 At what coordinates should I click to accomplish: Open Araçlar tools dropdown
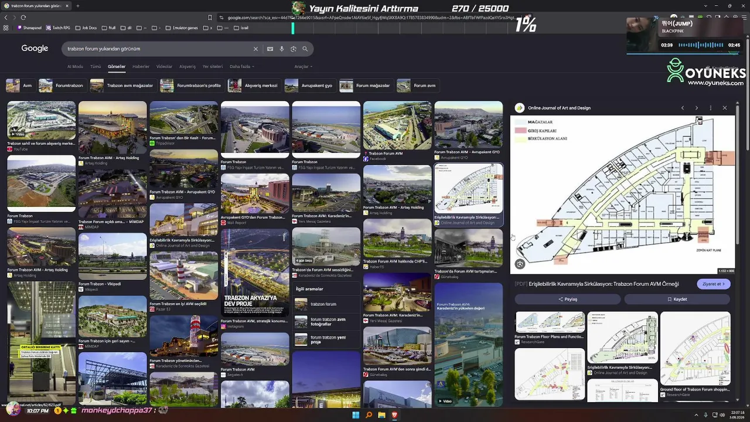[x=303, y=67]
